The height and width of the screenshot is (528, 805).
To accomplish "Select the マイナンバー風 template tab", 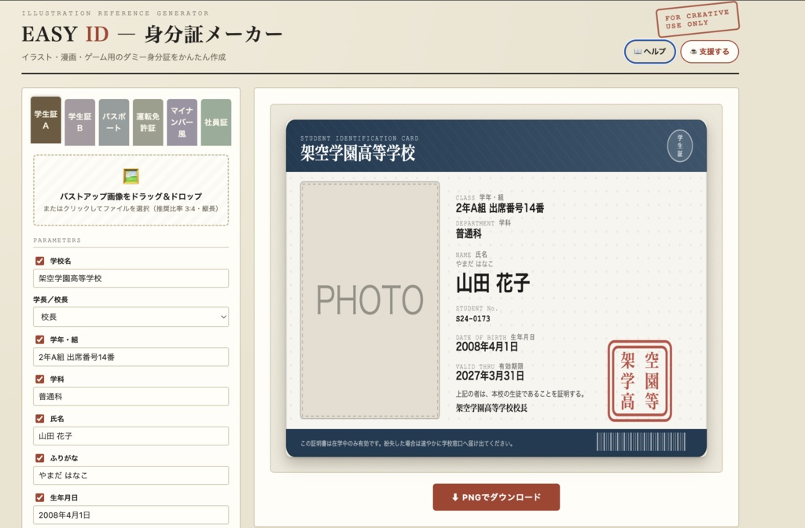I will point(182,122).
